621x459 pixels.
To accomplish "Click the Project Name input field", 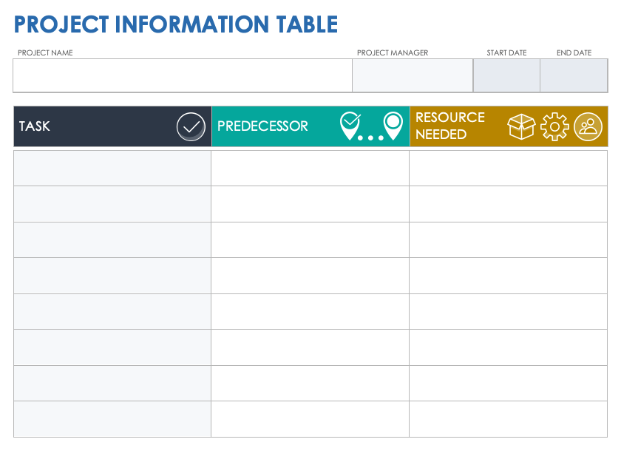I will [x=182, y=75].
